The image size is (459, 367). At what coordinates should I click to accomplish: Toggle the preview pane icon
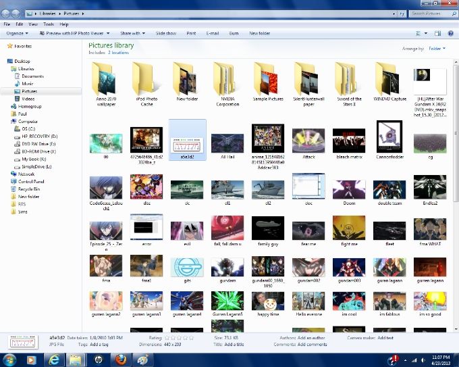pos(437,33)
